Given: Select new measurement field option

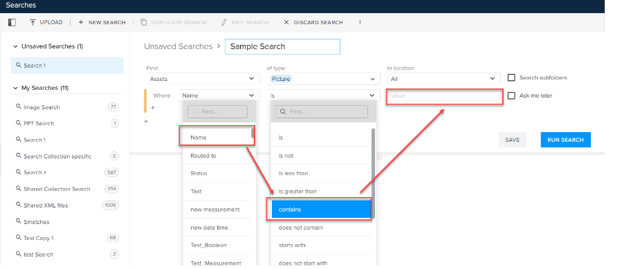Looking at the screenshot, I should 217,209.
